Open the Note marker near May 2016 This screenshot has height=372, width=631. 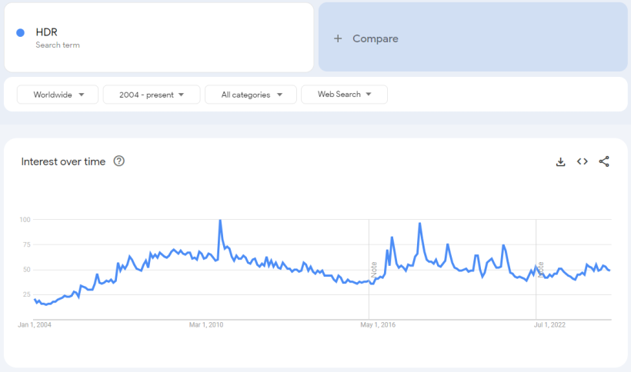pos(374,270)
